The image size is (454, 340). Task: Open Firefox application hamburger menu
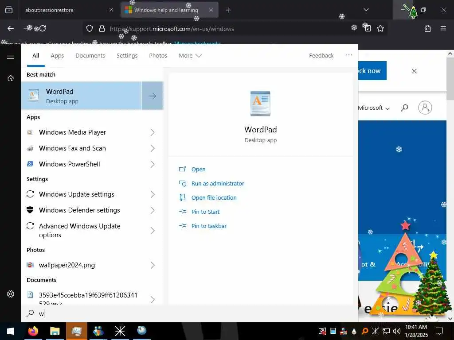tap(443, 28)
